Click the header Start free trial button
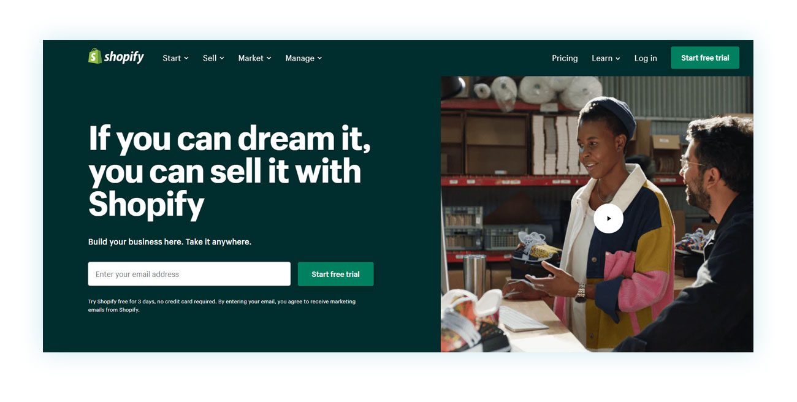The width and height of the screenshot is (797, 402). point(705,58)
